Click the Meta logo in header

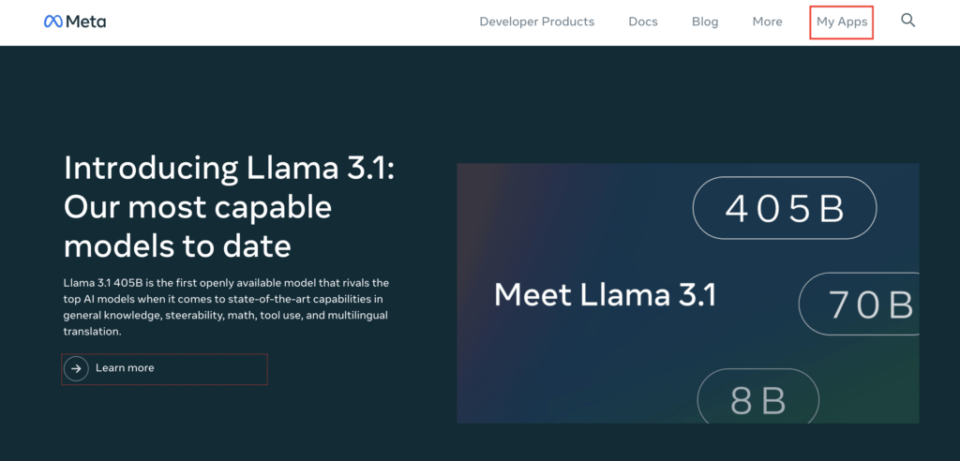pos(75,22)
